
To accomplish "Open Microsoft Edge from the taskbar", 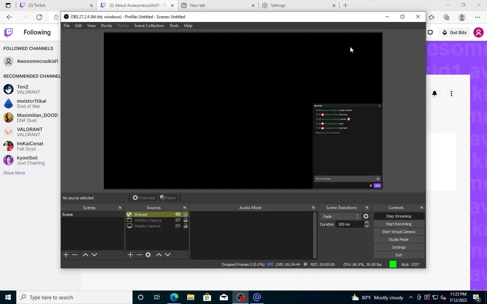I will coord(174,297).
